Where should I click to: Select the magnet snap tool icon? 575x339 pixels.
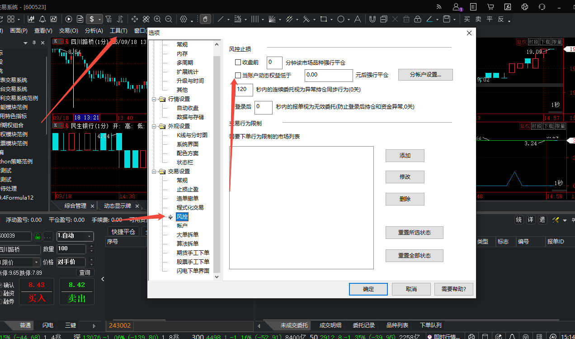coord(372,19)
